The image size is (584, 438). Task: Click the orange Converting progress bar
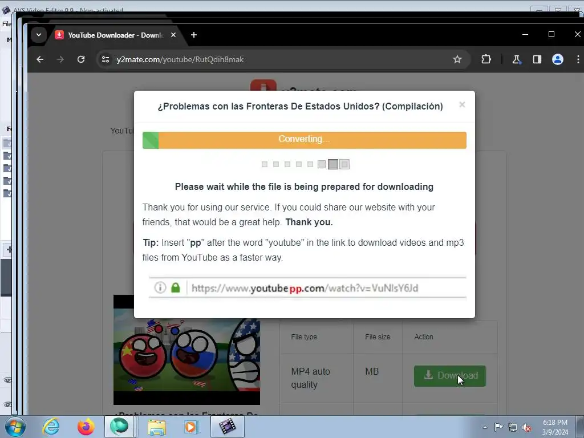(x=305, y=140)
